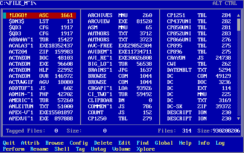Click the Untag command
The height and width of the screenshot is (153, 244).
[98, 149]
